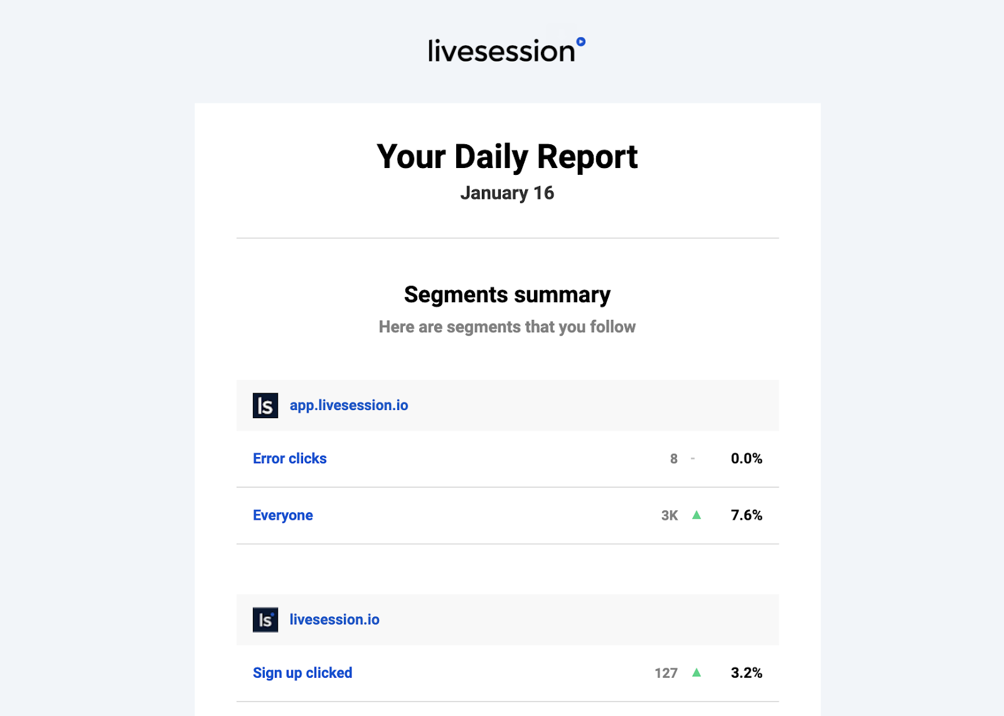Click the 7.6% change value for Everyone
This screenshot has height=716, width=1004.
click(x=747, y=515)
